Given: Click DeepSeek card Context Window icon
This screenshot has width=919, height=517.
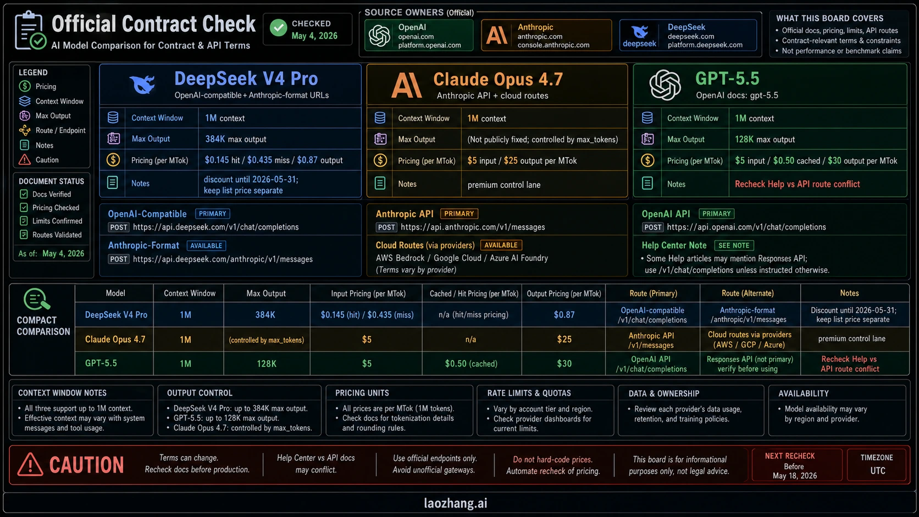Looking at the screenshot, I should coord(113,118).
